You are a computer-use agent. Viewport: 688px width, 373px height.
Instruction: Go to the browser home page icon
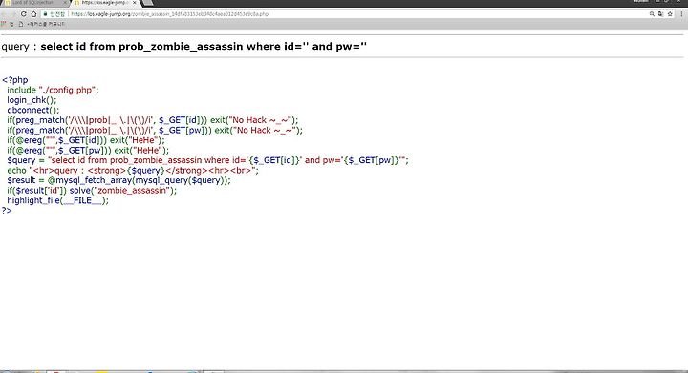(x=33, y=14)
